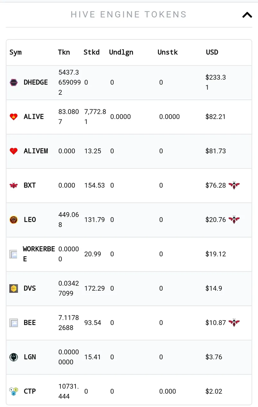Click the DVS token icon
Screen dimensions: 258x407
[14, 288]
